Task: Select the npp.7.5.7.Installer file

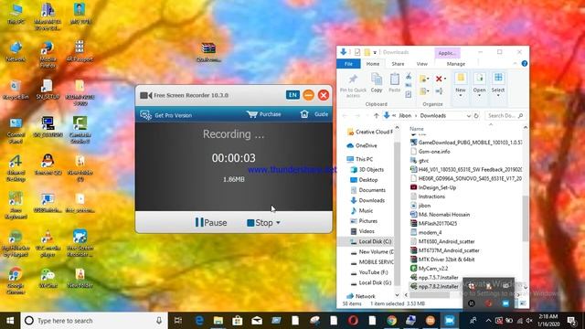Action: pos(434,278)
